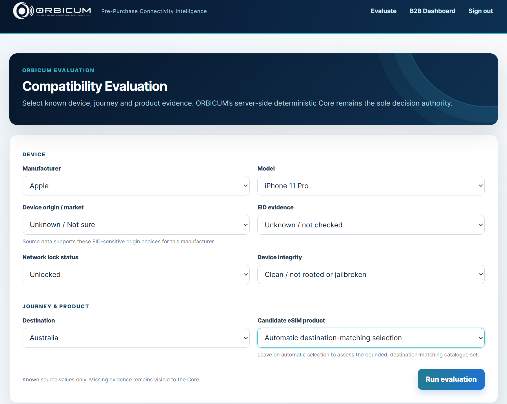Click the 'Known source values only' note

point(111,380)
